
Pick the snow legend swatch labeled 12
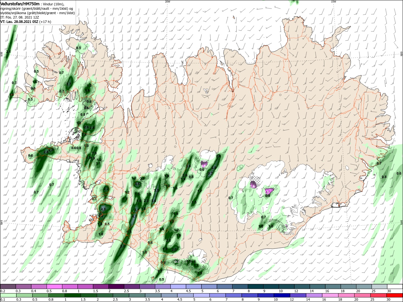tap(302, 287)
